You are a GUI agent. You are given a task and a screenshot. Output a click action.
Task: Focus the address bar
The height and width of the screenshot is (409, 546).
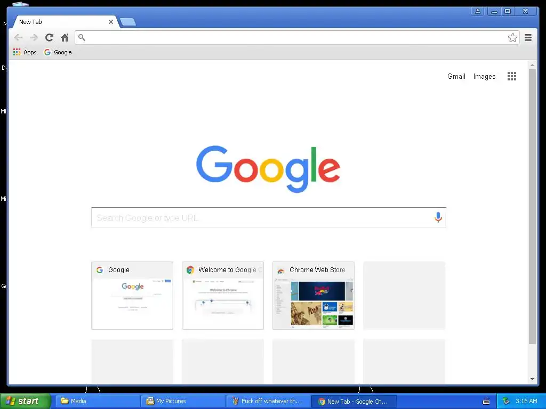296,38
